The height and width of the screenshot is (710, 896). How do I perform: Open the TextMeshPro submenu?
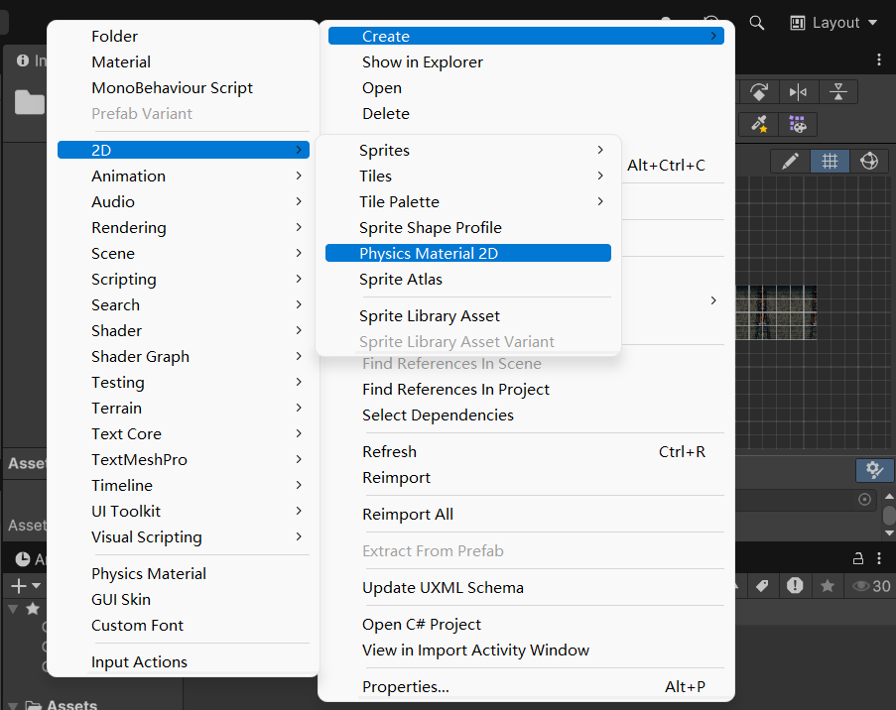point(183,460)
